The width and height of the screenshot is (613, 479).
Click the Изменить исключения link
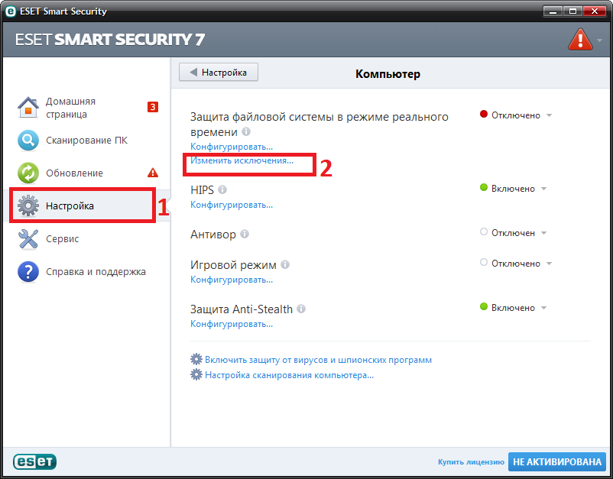click(x=242, y=161)
